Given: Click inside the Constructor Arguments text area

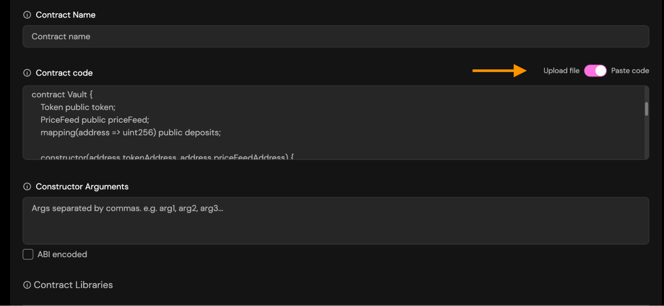Looking at the screenshot, I should [335, 221].
